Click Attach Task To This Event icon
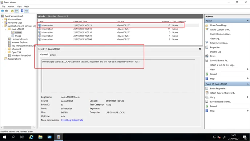Viewport: 250px width, 141px height. [x=207, y=93]
